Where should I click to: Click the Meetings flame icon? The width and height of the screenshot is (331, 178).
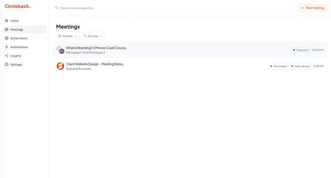7,29
